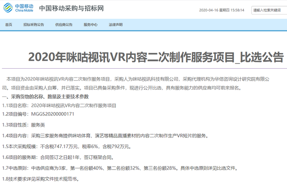Screen dimensions: 287x184
Task: Click the 1.8技术要求 line
Action: point(41,179)
